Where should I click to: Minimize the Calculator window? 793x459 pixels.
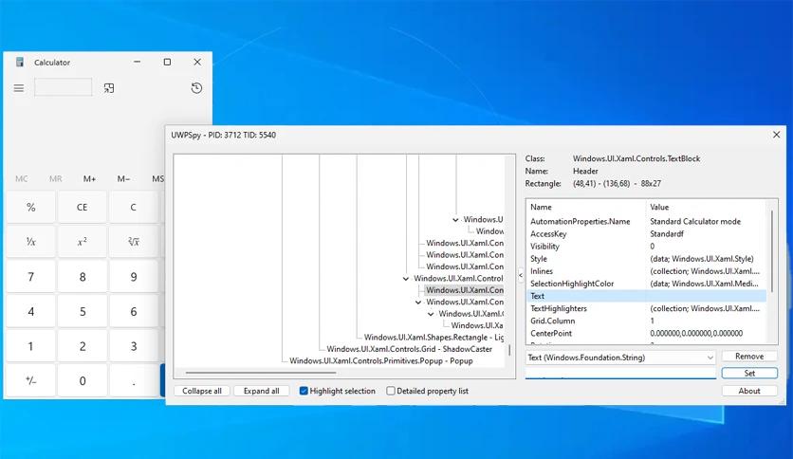(137, 62)
